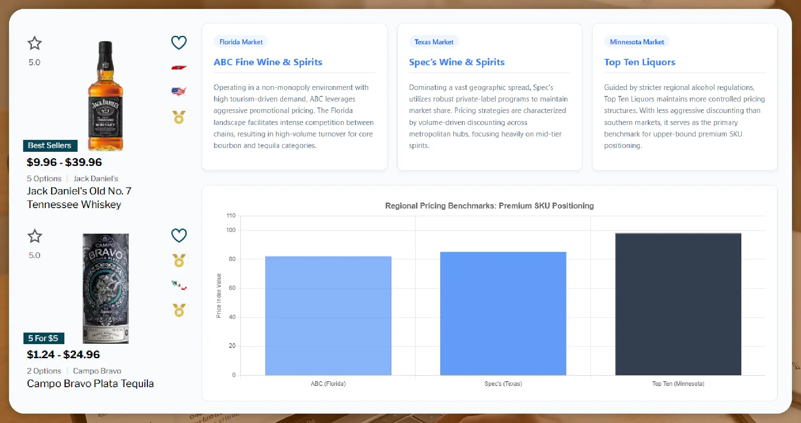The width and height of the screenshot is (801, 423).
Task: Select the USA map icon
Action: click(179, 91)
